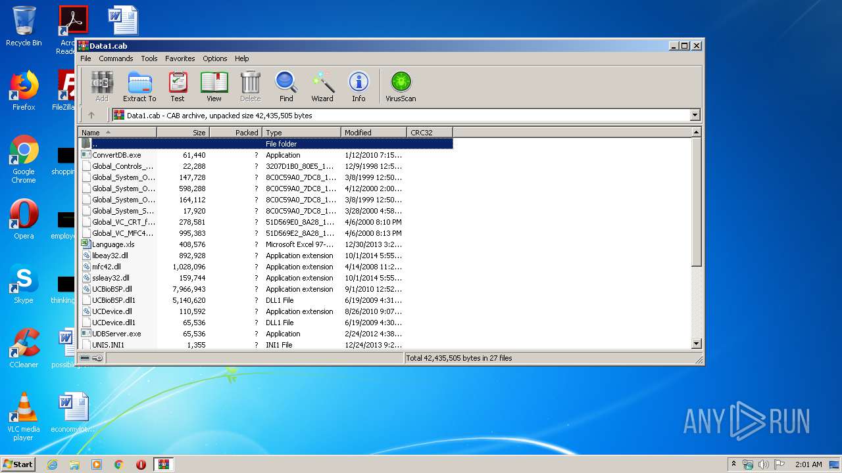Screen dimensions: 842x473
Task: Click the Add toolbar icon
Action: [101, 87]
